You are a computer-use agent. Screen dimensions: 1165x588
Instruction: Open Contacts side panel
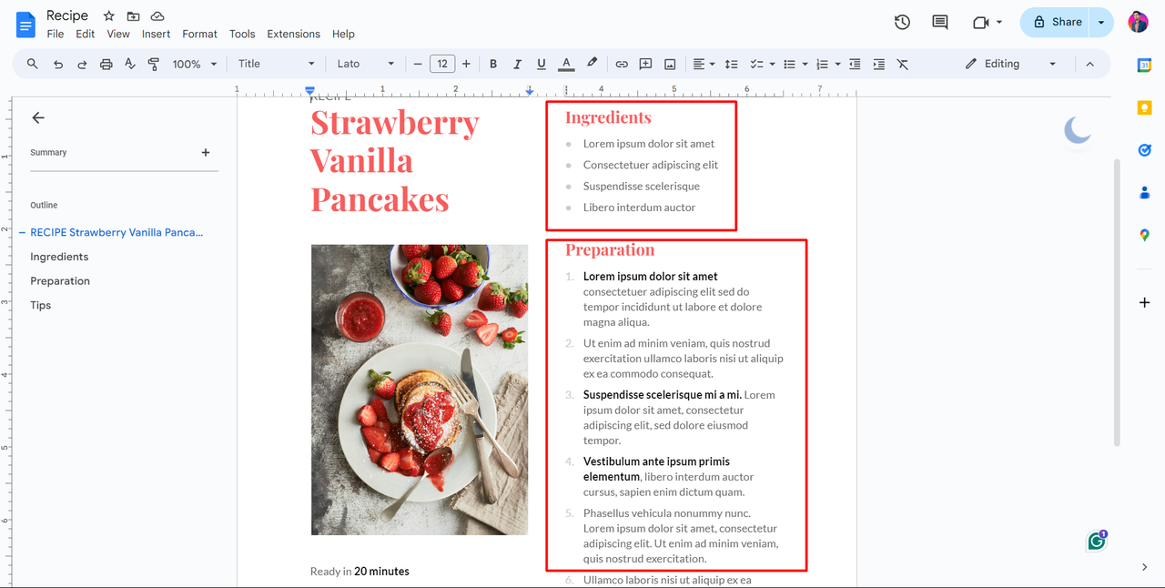[1145, 192]
